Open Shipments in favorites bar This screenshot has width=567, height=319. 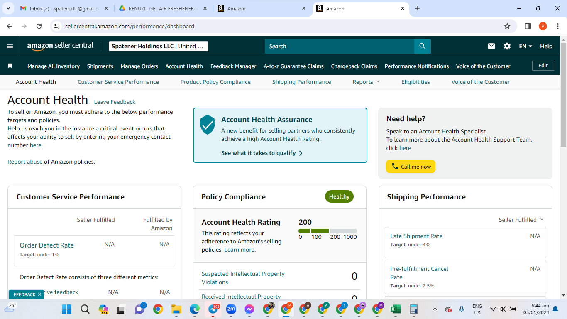100,66
